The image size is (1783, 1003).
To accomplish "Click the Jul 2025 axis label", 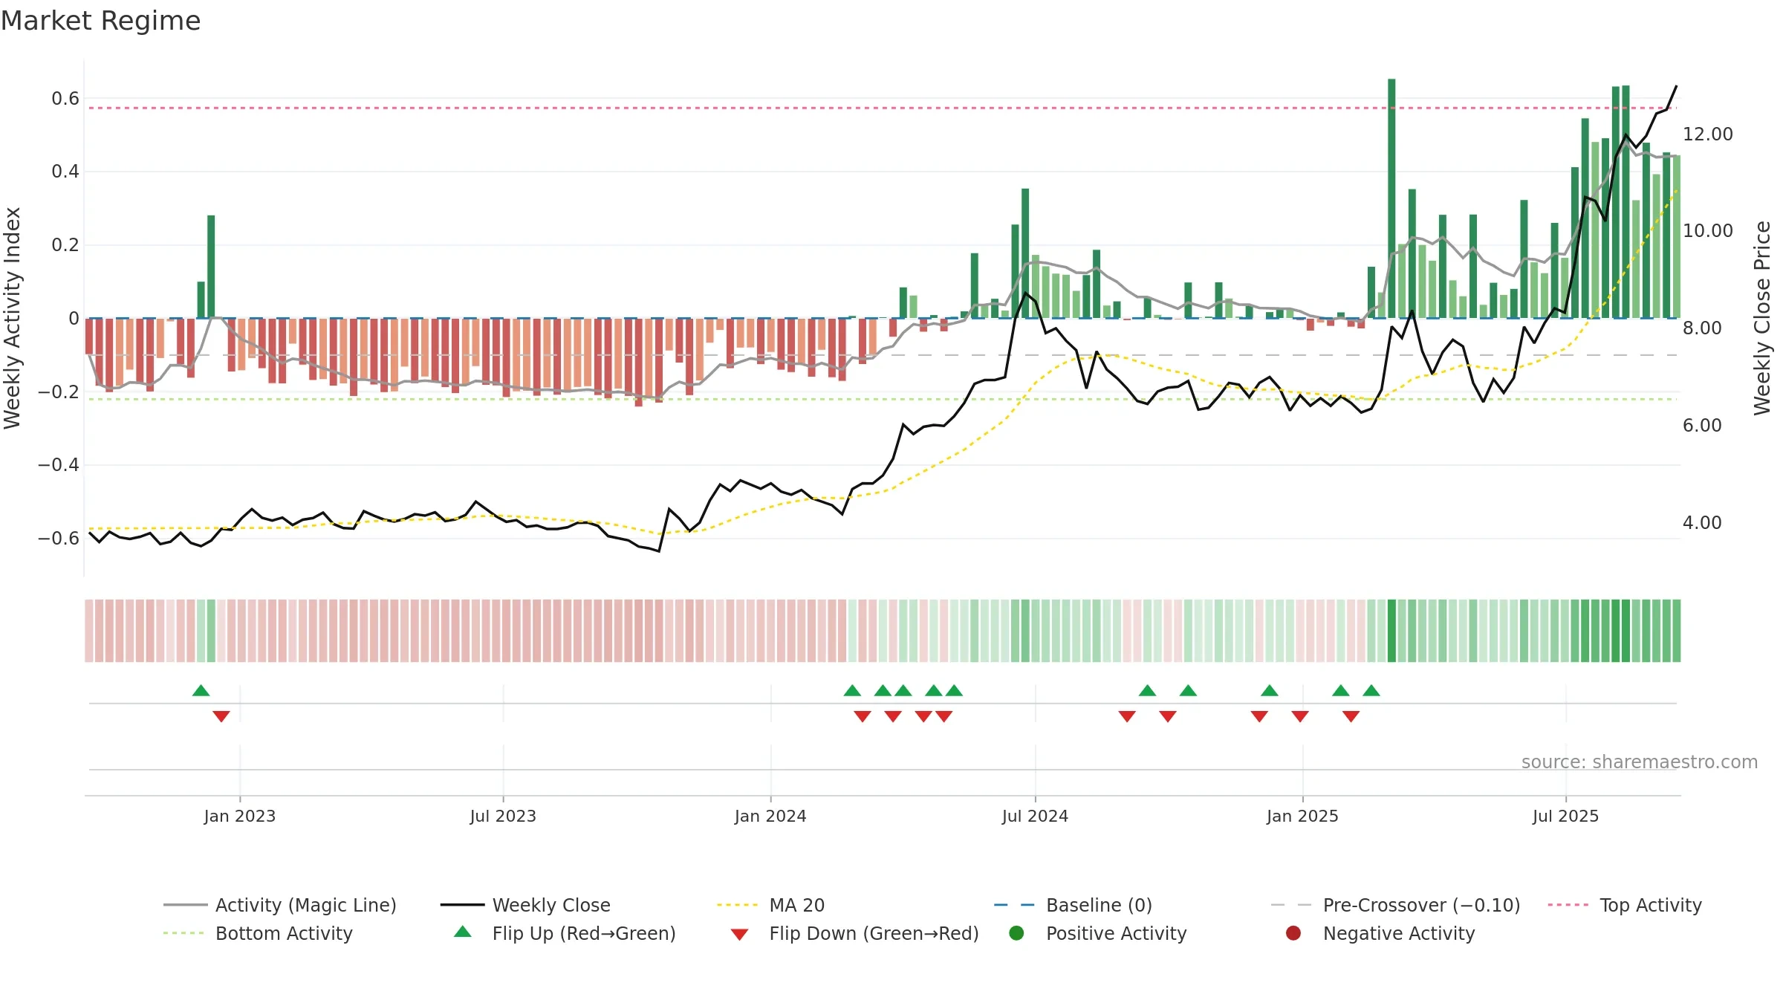I will point(1565,817).
